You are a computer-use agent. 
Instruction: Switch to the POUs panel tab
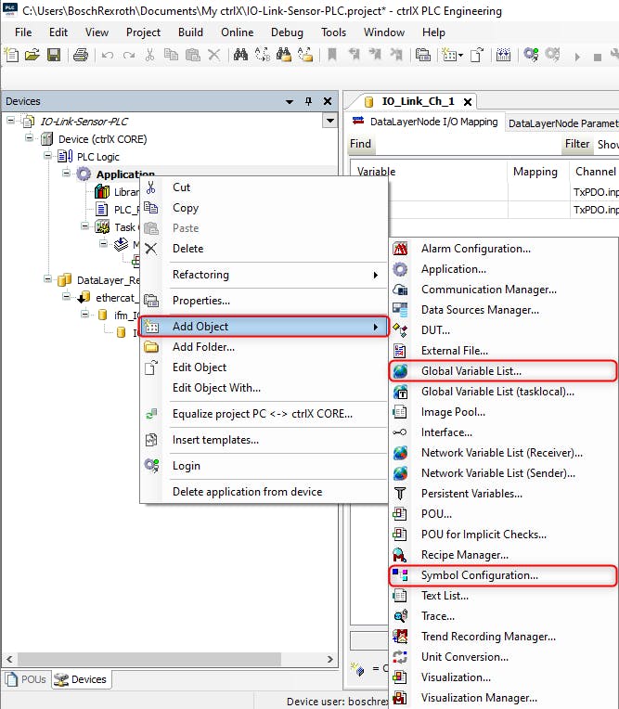click(27, 679)
